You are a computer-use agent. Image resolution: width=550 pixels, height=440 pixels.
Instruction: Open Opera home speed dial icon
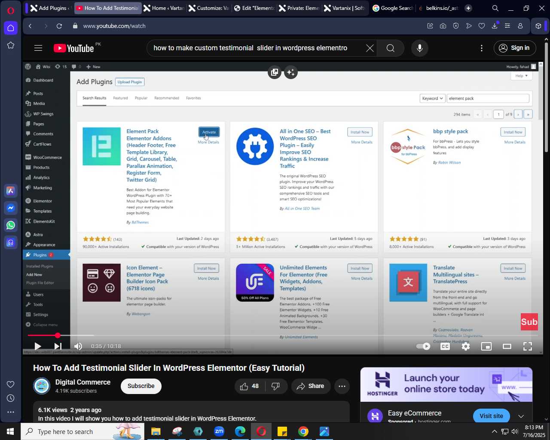11,28
